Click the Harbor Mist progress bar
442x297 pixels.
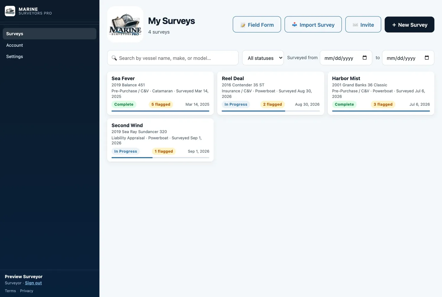point(381,111)
